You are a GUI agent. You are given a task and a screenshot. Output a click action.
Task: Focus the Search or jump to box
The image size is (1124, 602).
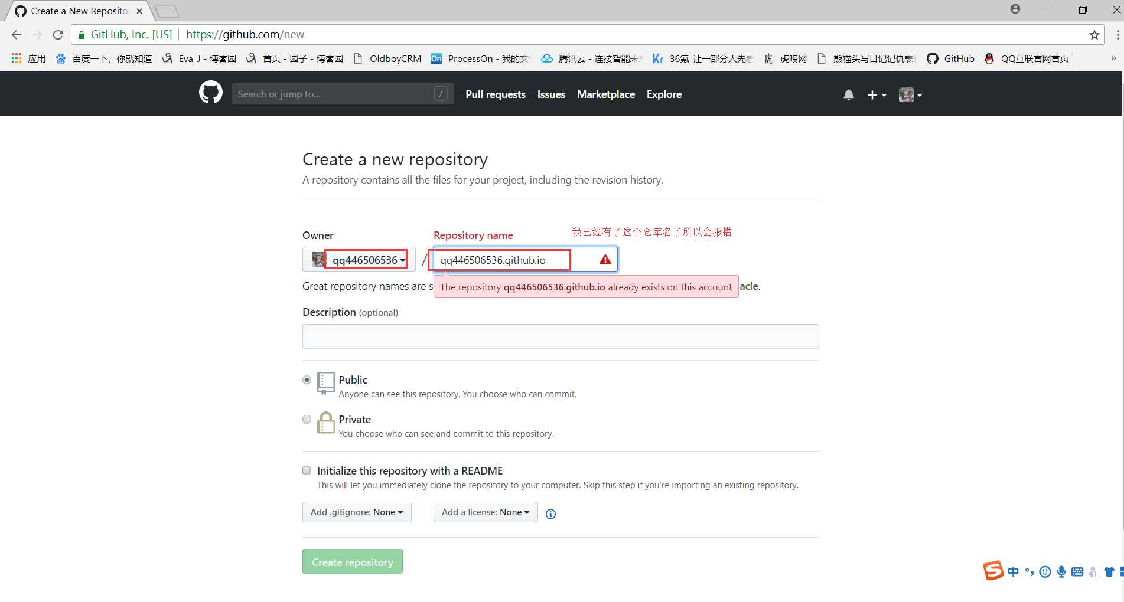(343, 94)
